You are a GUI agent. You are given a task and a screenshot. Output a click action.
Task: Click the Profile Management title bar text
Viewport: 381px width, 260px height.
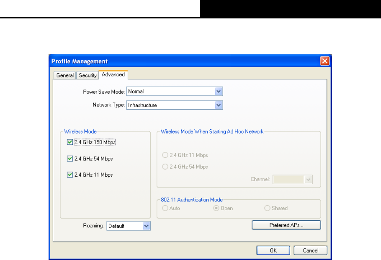tap(80, 61)
